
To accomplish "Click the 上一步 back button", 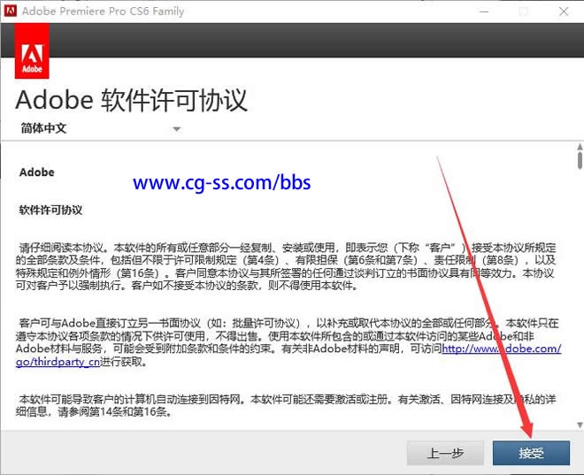I will [x=445, y=453].
